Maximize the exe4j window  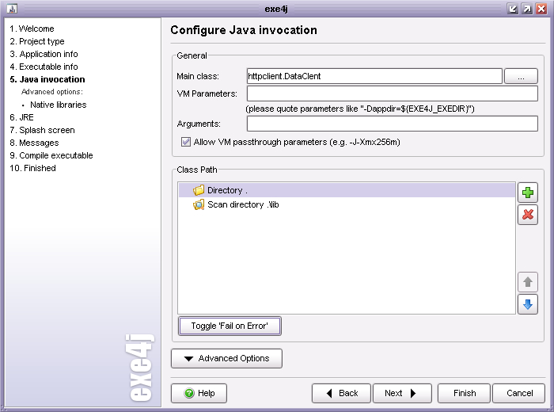[x=527, y=9]
